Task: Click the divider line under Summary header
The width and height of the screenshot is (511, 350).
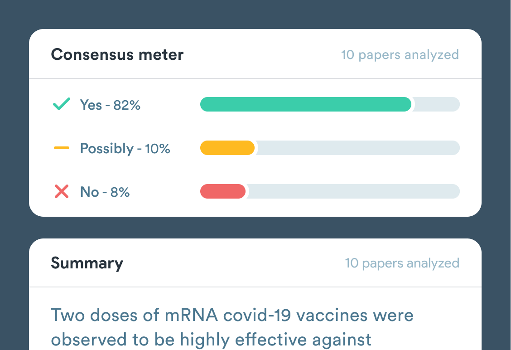Action: coord(255,287)
